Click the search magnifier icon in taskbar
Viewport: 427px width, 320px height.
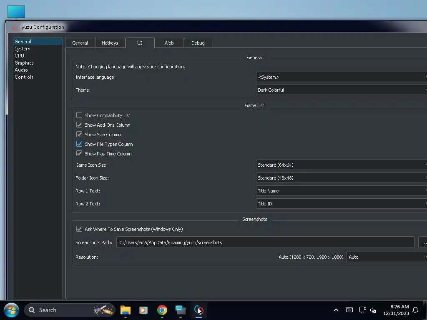click(32, 310)
